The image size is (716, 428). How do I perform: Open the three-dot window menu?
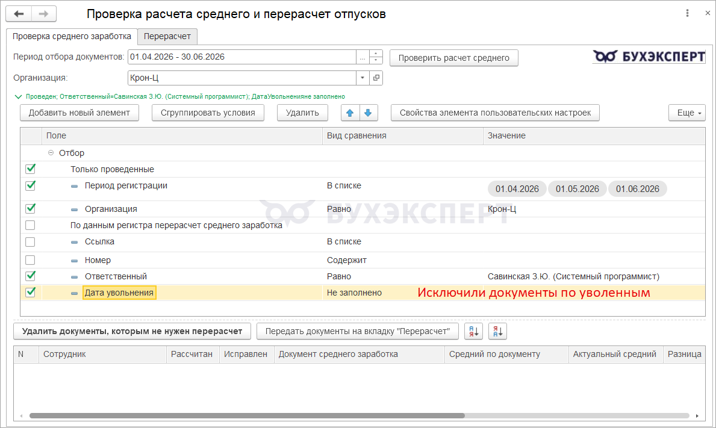(687, 13)
